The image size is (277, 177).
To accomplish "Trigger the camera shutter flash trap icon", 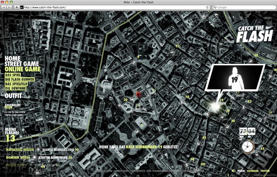I will click(x=248, y=147).
